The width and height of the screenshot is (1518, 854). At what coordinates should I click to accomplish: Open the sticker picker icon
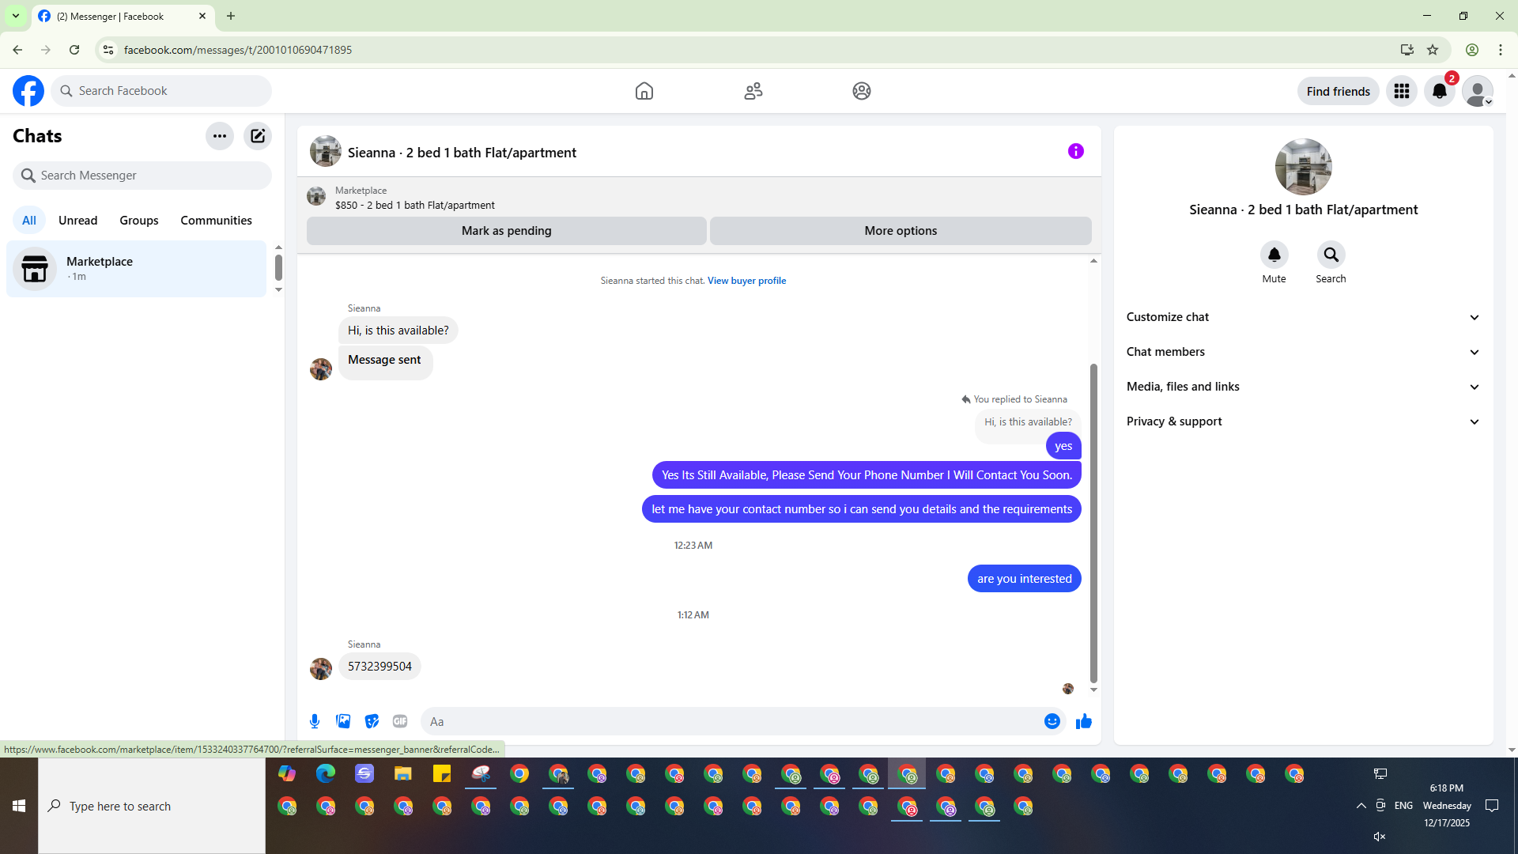point(372,721)
